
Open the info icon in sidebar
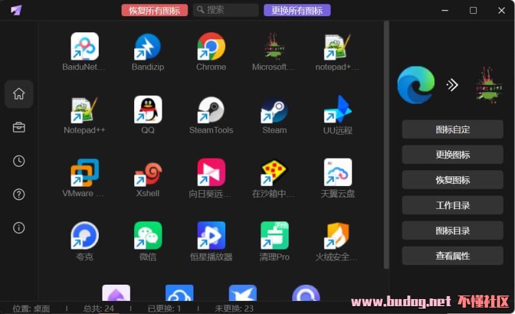(x=19, y=228)
